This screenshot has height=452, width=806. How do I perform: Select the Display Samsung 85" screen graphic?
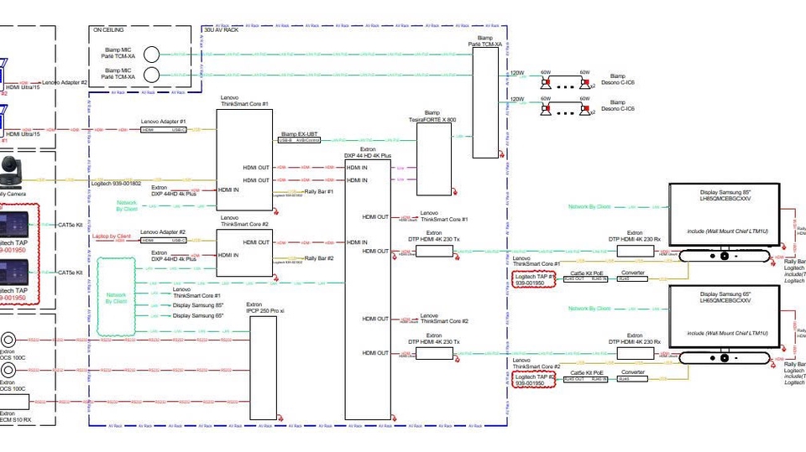[x=725, y=215]
